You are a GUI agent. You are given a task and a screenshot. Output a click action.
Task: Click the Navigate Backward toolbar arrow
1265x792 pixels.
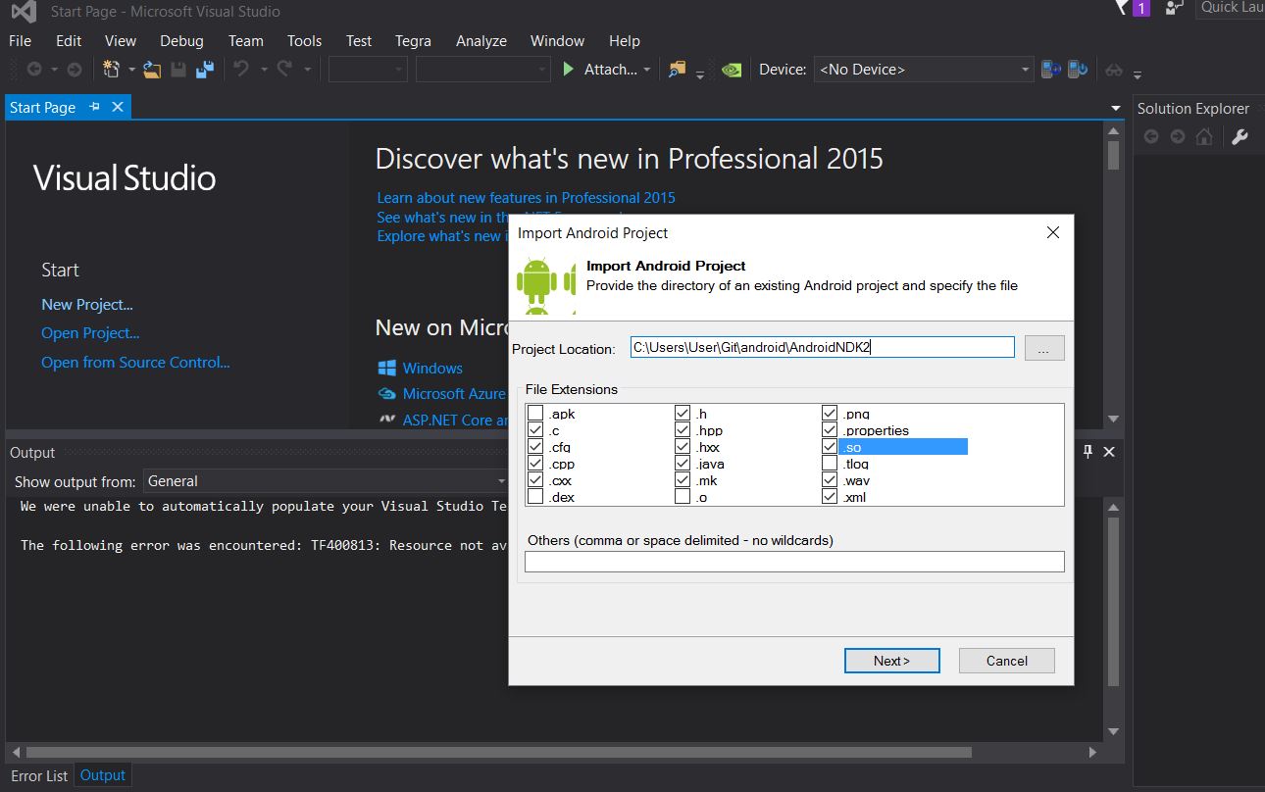click(34, 70)
